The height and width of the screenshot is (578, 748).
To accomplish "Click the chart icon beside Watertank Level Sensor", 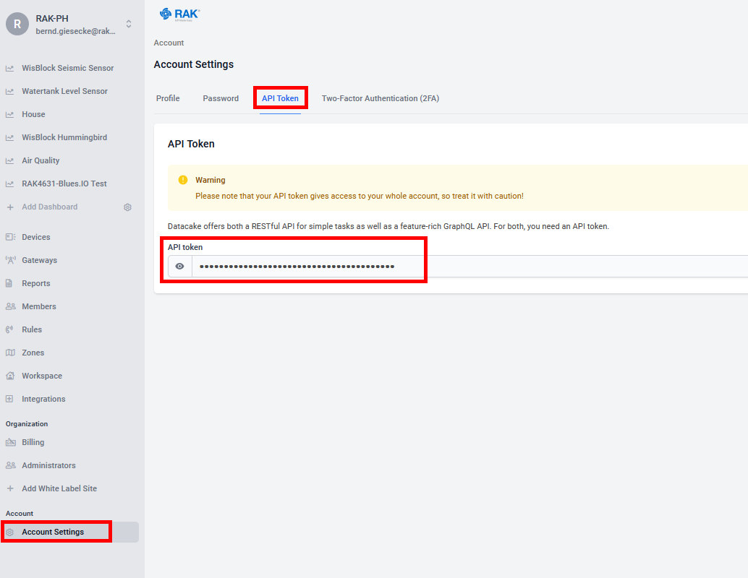I will pos(9,91).
